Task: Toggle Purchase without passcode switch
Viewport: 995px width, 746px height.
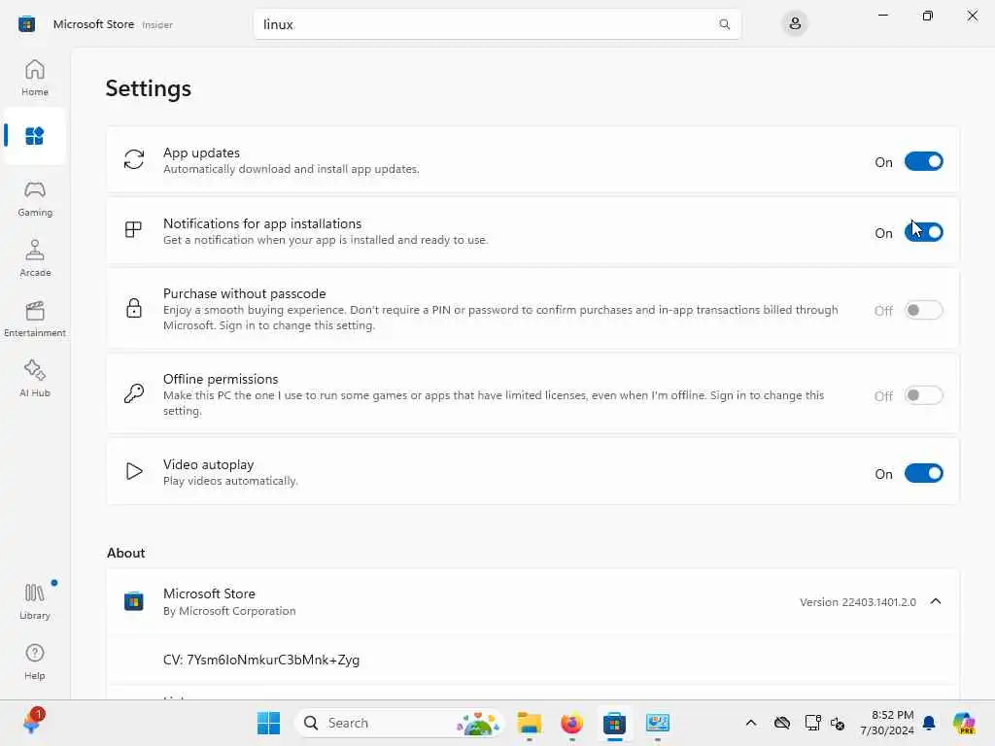Action: pyautogui.click(x=923, y=310)
